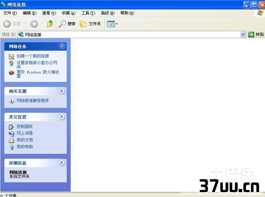The width and height of the screenshot is (265, 197).
Task: Maximize the 网络连接 window
Action: 254,5
